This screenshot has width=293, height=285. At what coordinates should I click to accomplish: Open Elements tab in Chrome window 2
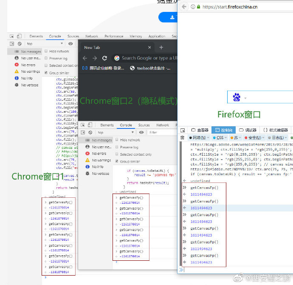pos(107,125)
